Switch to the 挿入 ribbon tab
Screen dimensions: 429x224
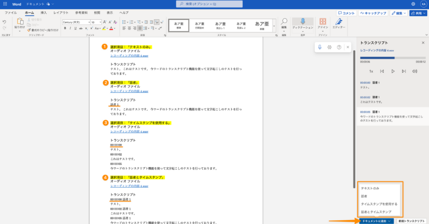pyautogui.click(x=44, y=13)
